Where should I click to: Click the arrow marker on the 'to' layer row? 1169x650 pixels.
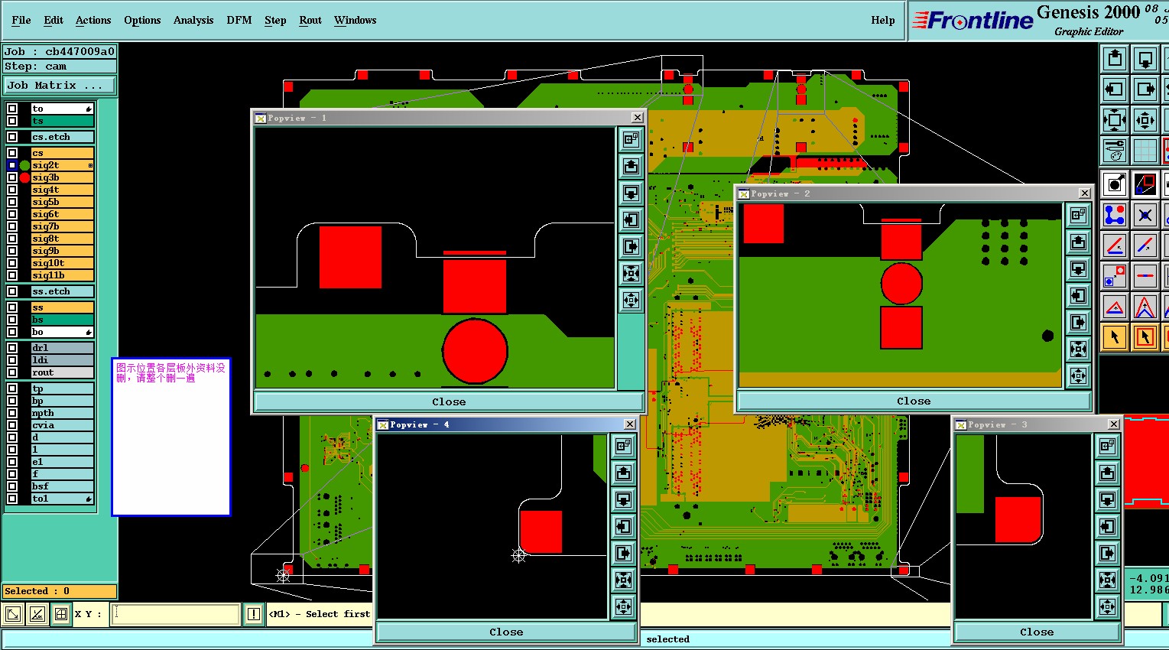pyautogui.click(x=89, y=109)
